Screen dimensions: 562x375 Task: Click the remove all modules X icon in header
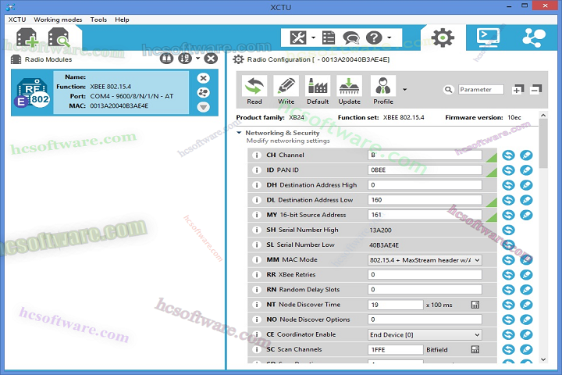click(x=211, y=58)
